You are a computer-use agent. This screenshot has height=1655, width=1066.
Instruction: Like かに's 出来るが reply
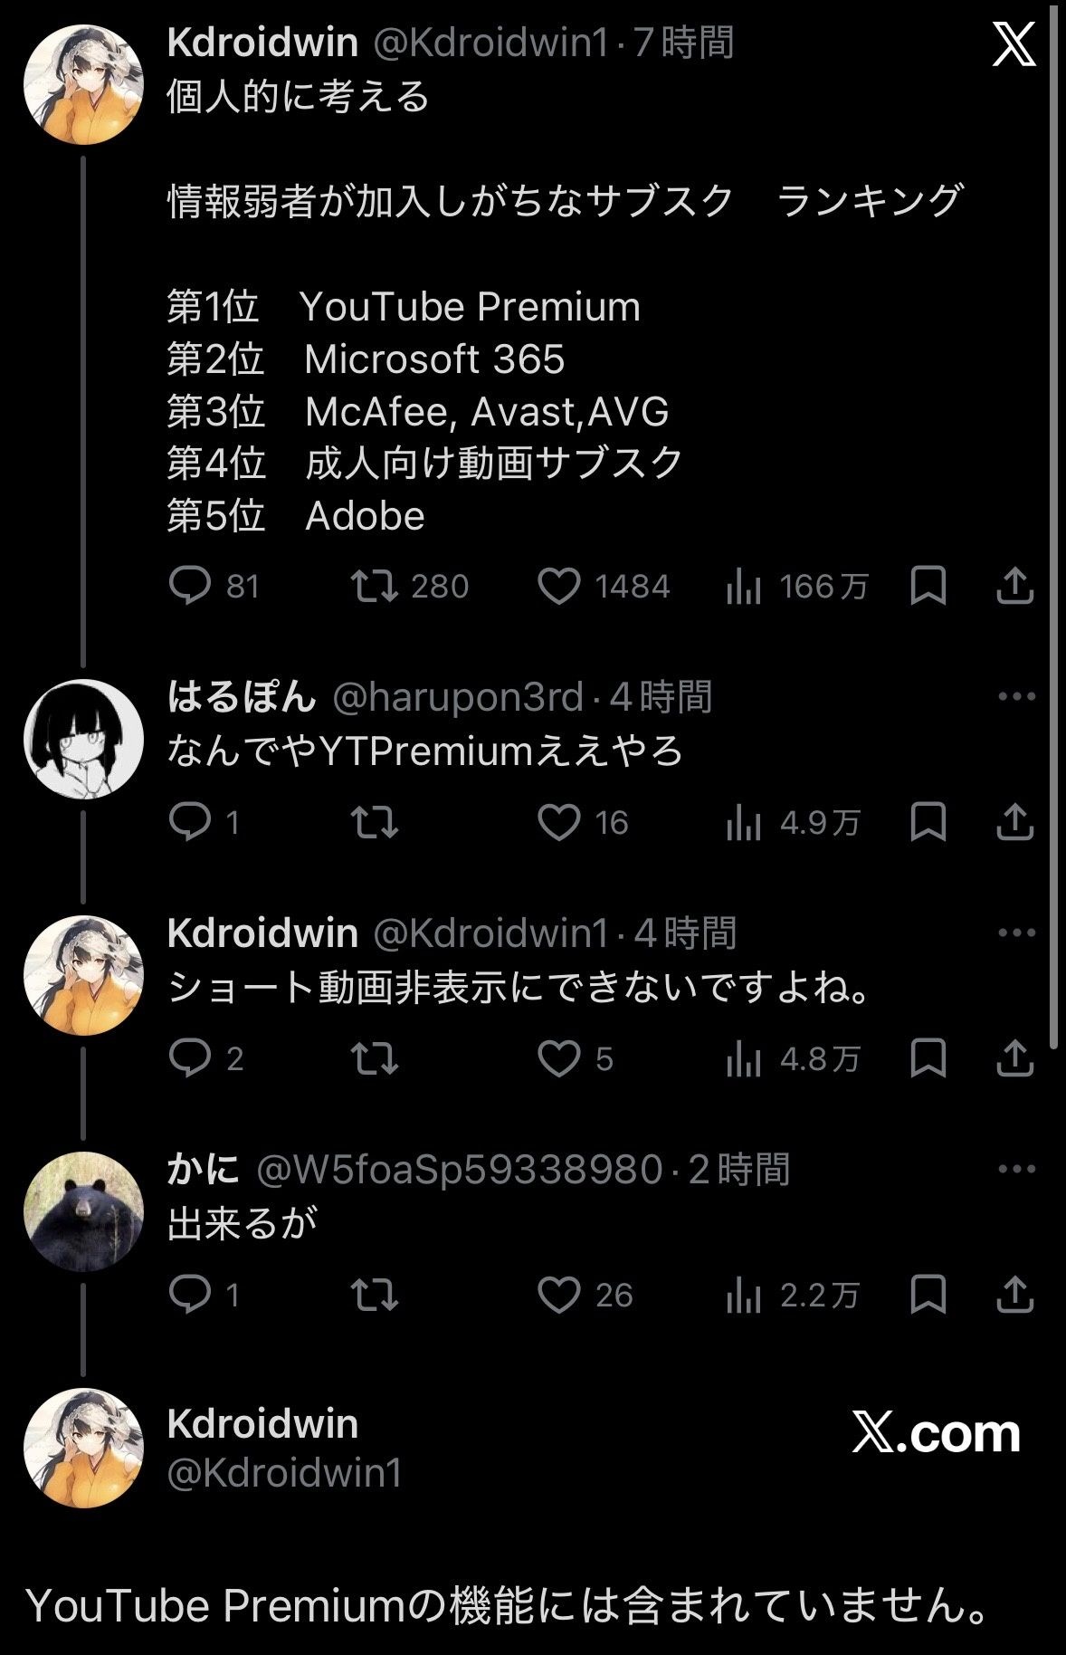pos(558,1295)
